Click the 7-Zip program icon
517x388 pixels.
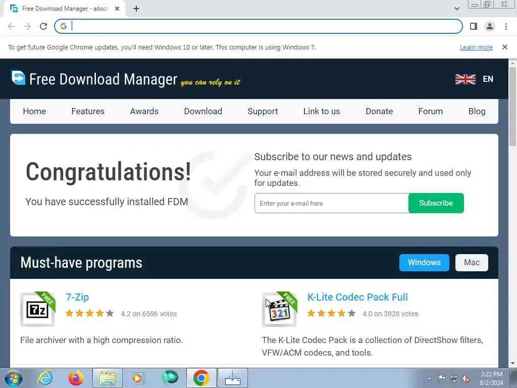point(37,310)
